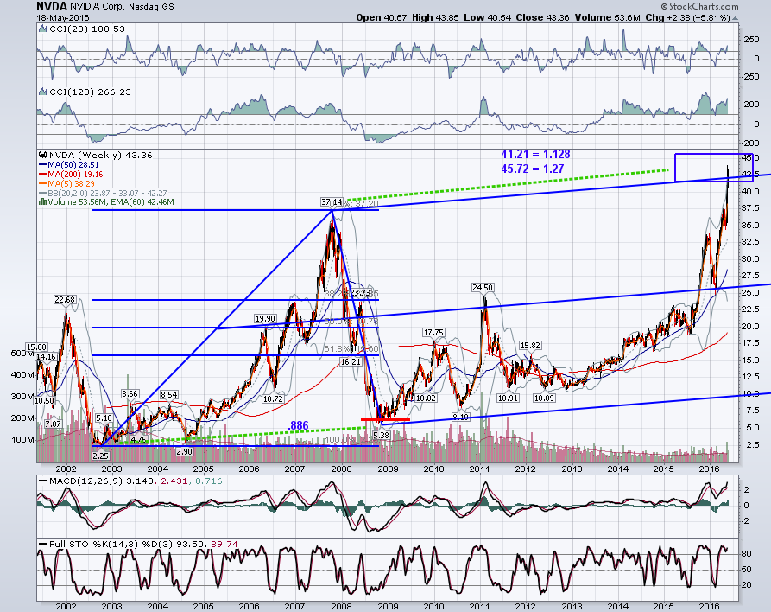The height and width of the screenshot is (612, 771).
Task: Click the small triangle after the Chg value
Action: pos(735,18)
